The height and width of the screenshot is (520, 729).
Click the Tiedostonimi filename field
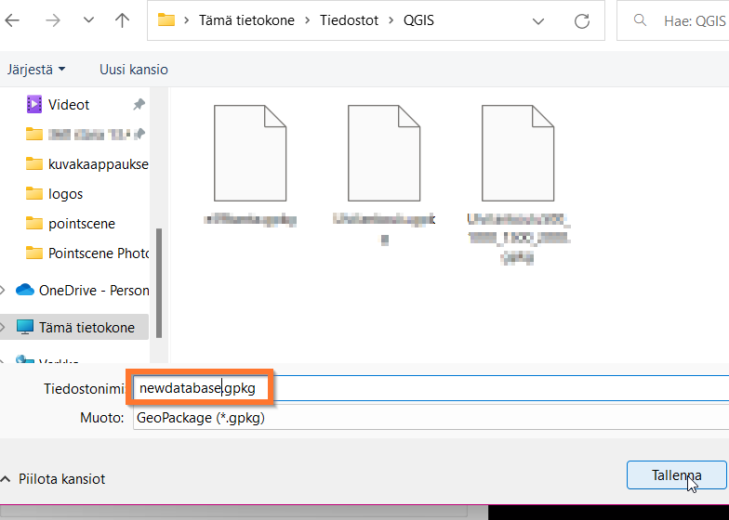click(431, 388)
